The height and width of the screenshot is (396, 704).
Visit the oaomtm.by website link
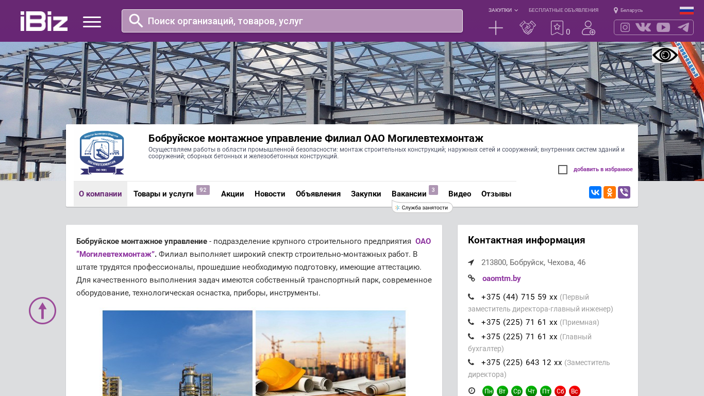(501, 278)
